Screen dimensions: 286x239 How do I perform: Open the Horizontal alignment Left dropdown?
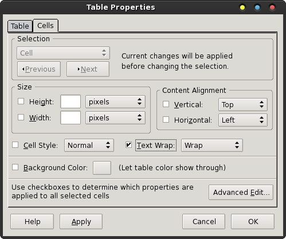243,120
